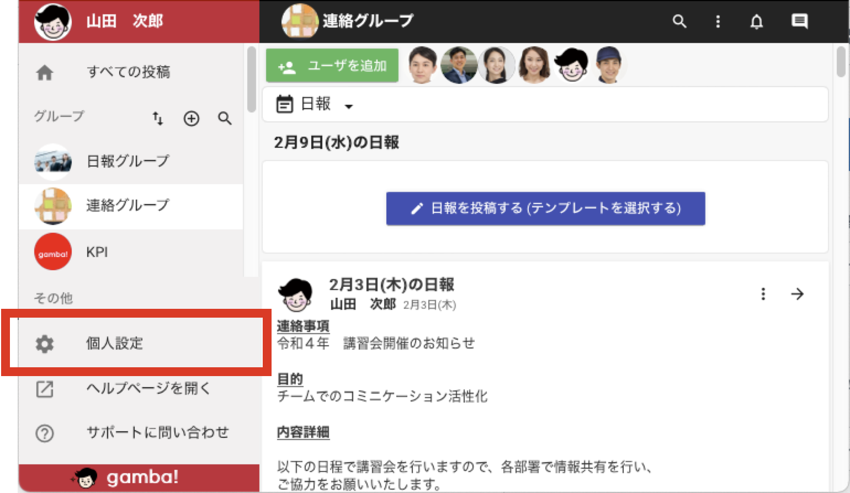This screenshot has width=850, height=493.
Task: Expand the 日報 dropdown arrow
Action: [x=349, y=106]
